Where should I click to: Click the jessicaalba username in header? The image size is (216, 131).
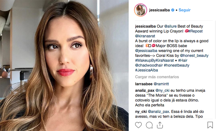[159, 10]
